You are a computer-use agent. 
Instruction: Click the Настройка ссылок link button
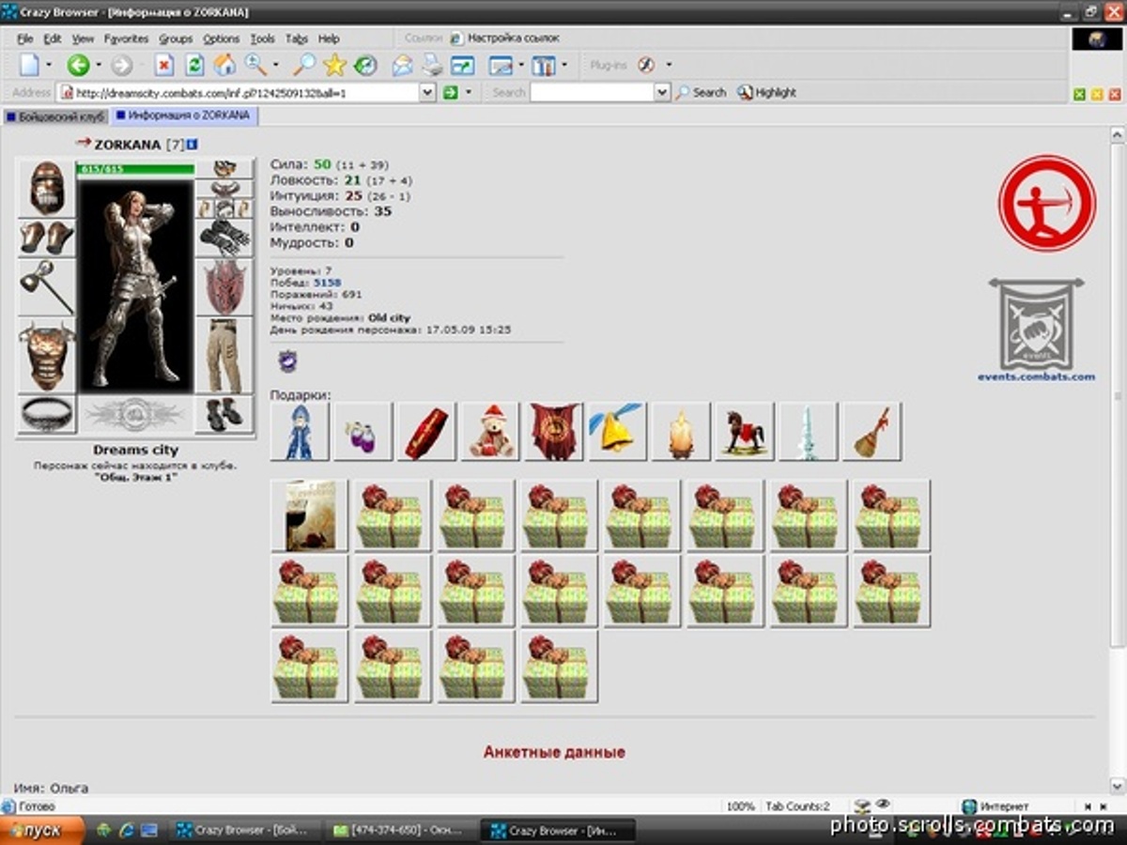pyautogui.click(x=505, y=38)
